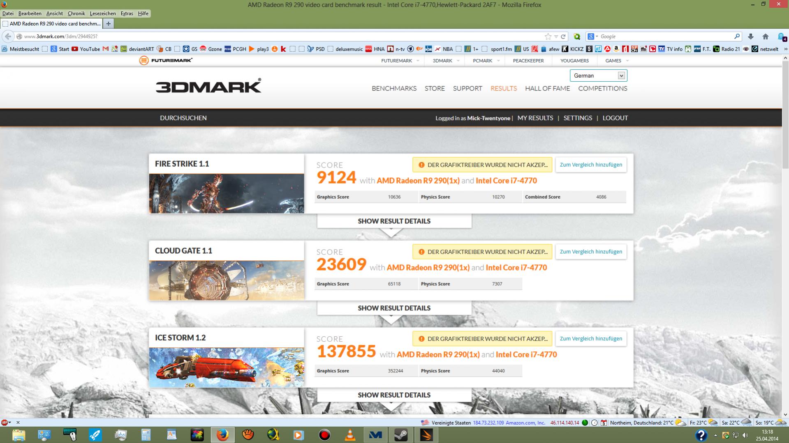789x443 pixels.
Task: Go to the Firefox home page icon
Action: (766, 37)
